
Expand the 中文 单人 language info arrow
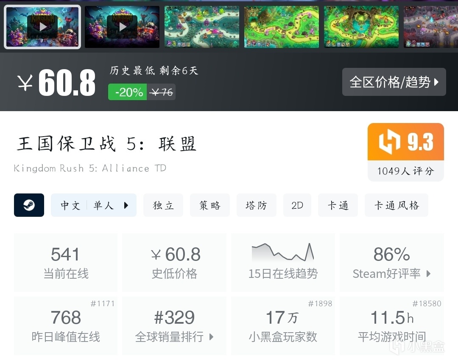tap(126, 205)
